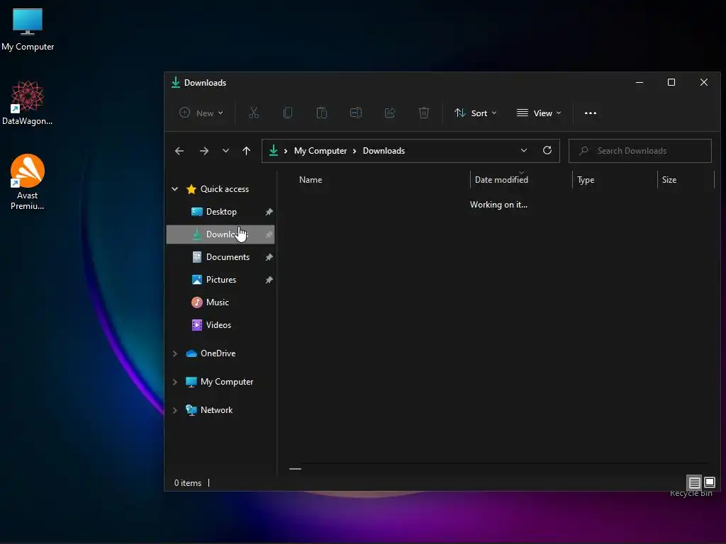Click the chevron after My Computer in path
This screenshot has height=544, width=726.
tap(354, 151)
